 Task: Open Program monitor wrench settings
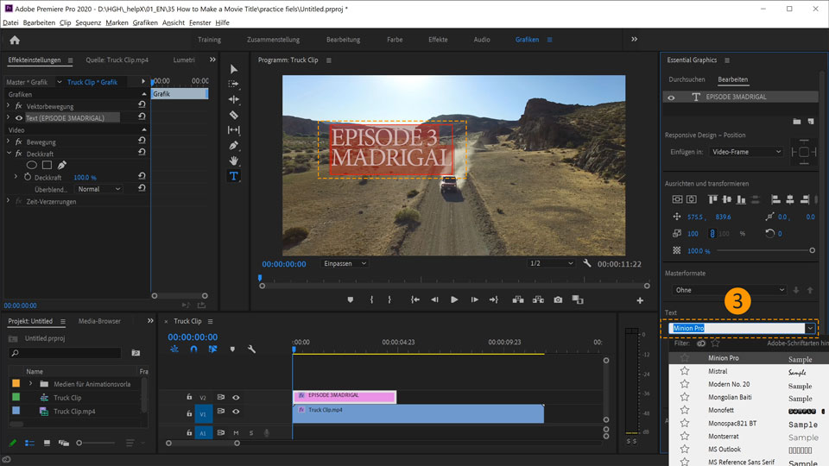(587, 263)
